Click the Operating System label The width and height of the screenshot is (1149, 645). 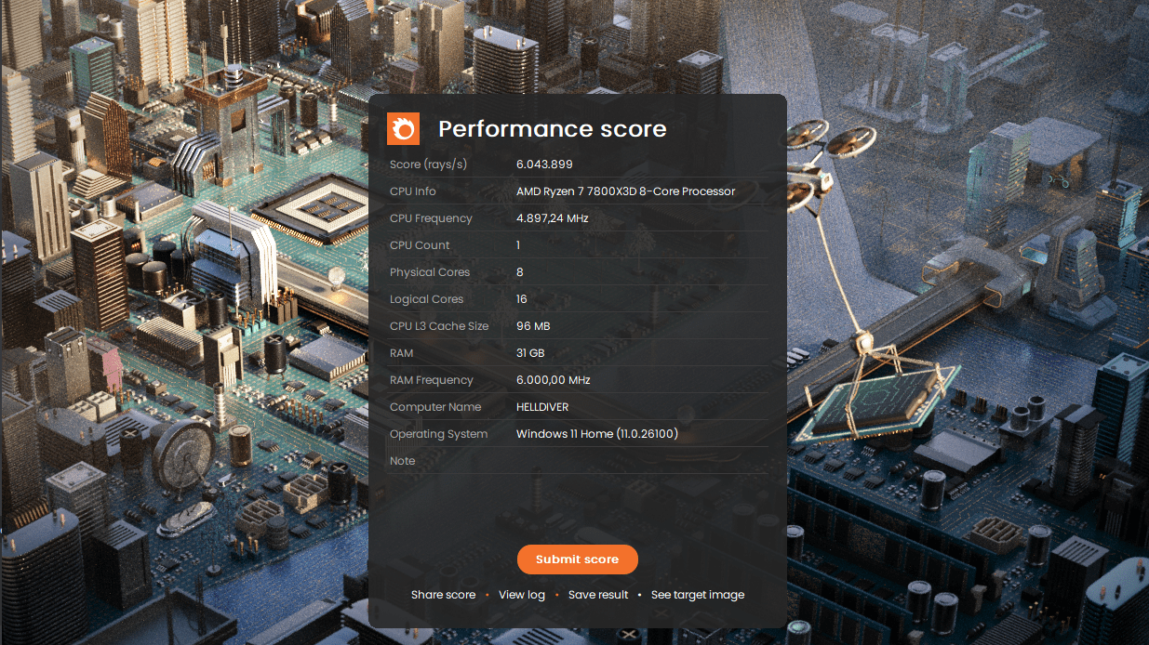coord(438,434)
